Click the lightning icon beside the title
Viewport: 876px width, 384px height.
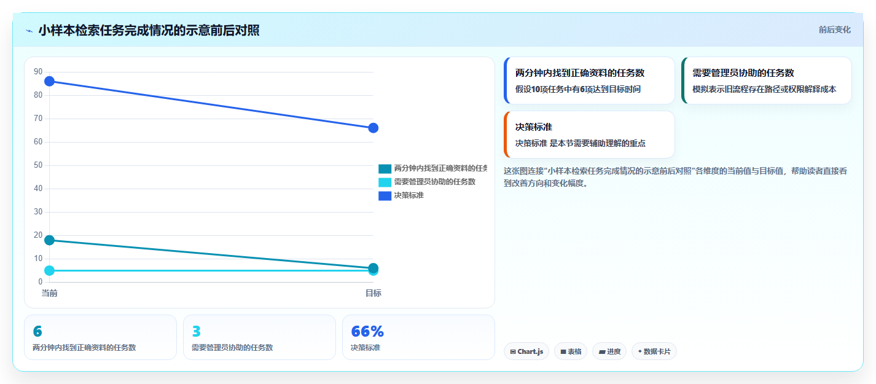[x=29, y=31]
